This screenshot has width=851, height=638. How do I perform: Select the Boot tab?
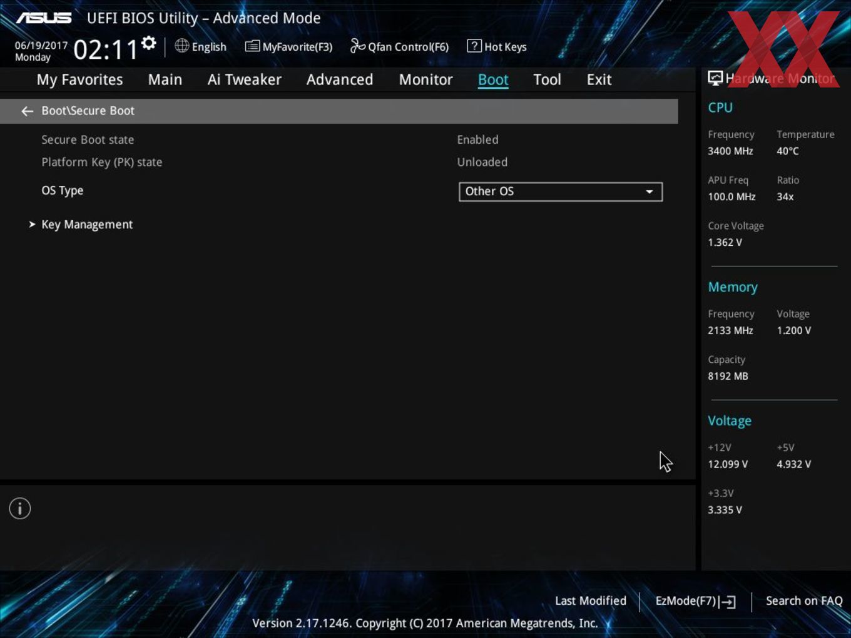click(x=493, y=80)
